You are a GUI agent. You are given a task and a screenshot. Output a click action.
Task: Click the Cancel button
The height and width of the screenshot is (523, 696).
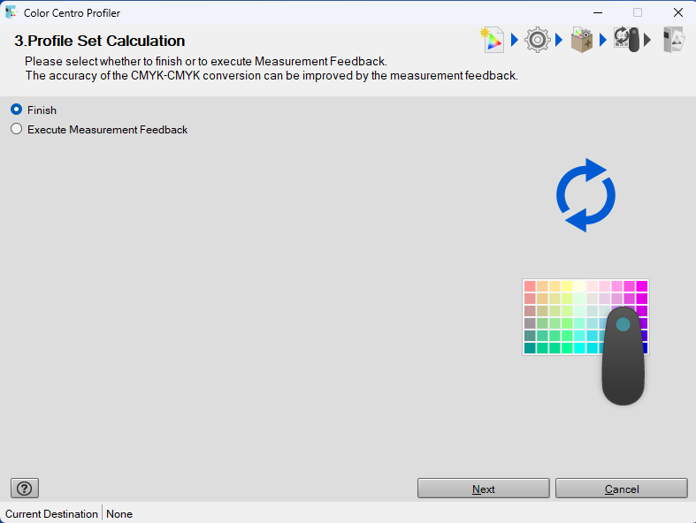tap(622, 489)
